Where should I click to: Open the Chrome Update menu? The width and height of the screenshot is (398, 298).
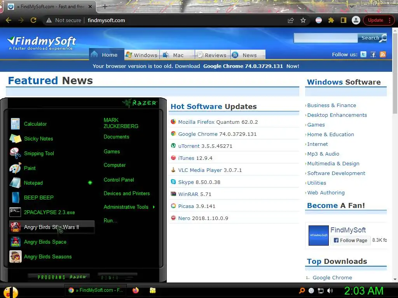tap(379, 20)
